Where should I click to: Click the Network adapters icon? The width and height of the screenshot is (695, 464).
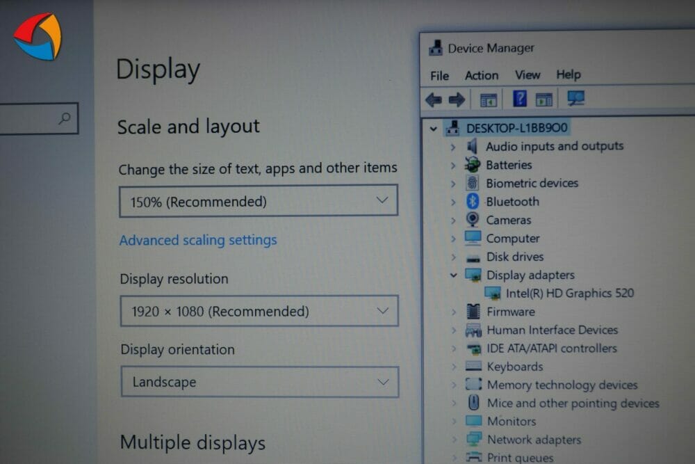(x=474, y=439)
